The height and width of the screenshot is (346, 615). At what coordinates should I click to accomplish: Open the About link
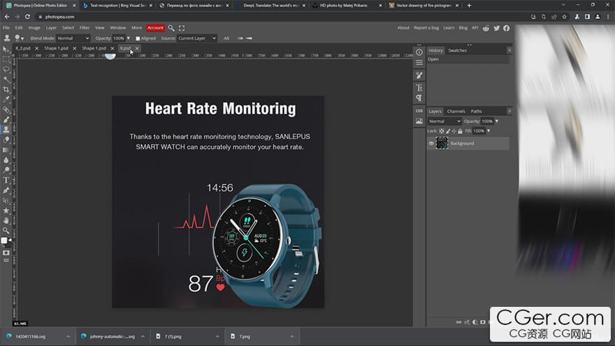403,28
